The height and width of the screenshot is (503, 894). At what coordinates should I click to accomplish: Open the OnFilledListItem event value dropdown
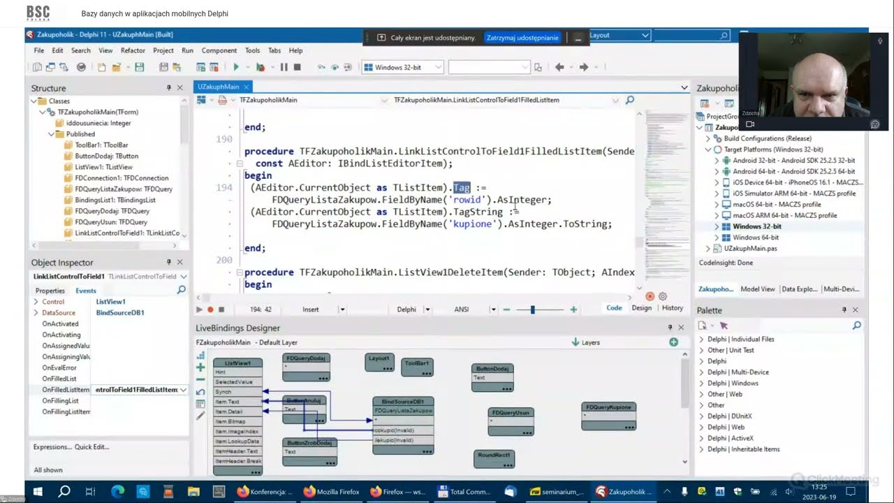click(x=183, y=390)
